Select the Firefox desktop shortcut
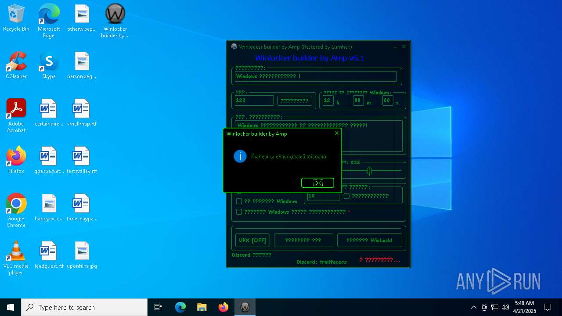 [16, 161]
